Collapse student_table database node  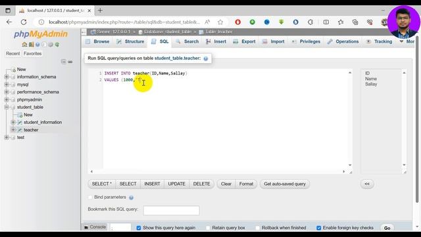(7, 107)
